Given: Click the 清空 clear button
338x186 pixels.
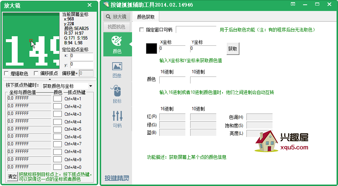Looking at the screenshot, I should [x=12, y=177].
